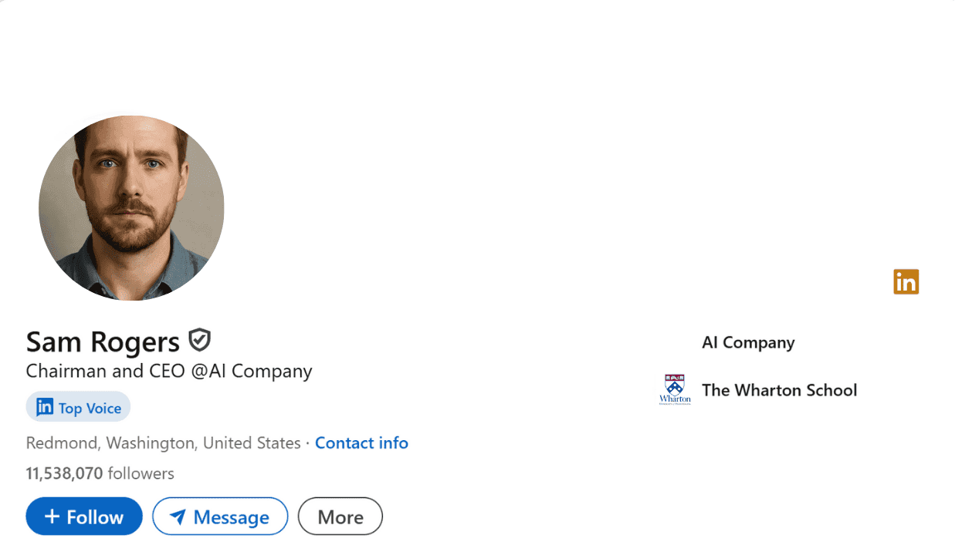
Task: Message Sam Rogers
Action: pos(220,516)
